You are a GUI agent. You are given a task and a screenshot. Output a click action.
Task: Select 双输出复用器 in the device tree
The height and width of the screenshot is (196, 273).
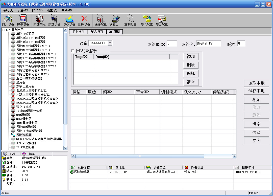(26, 86)
